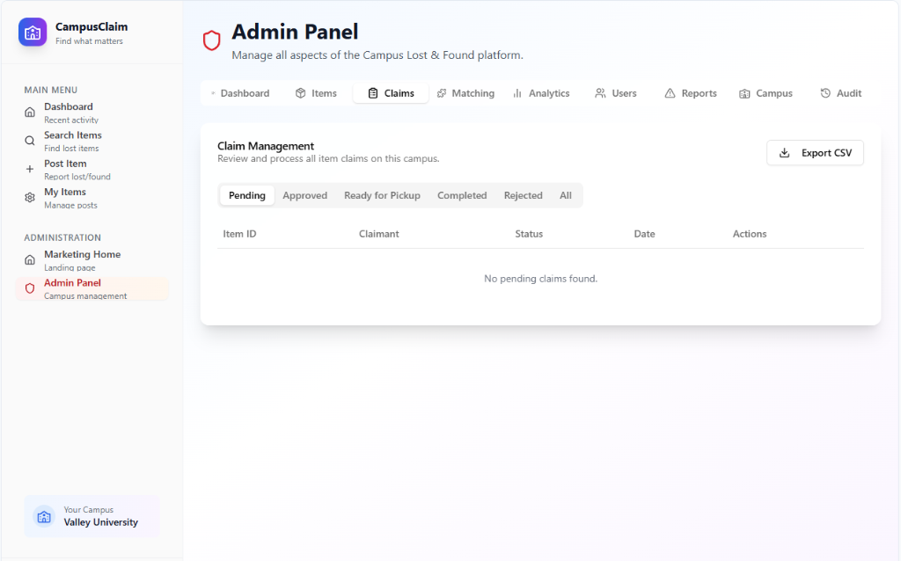Click the Actions column header
Viewport: 901px width, 561px height.
pyautogui.click(x=750, y=234)
